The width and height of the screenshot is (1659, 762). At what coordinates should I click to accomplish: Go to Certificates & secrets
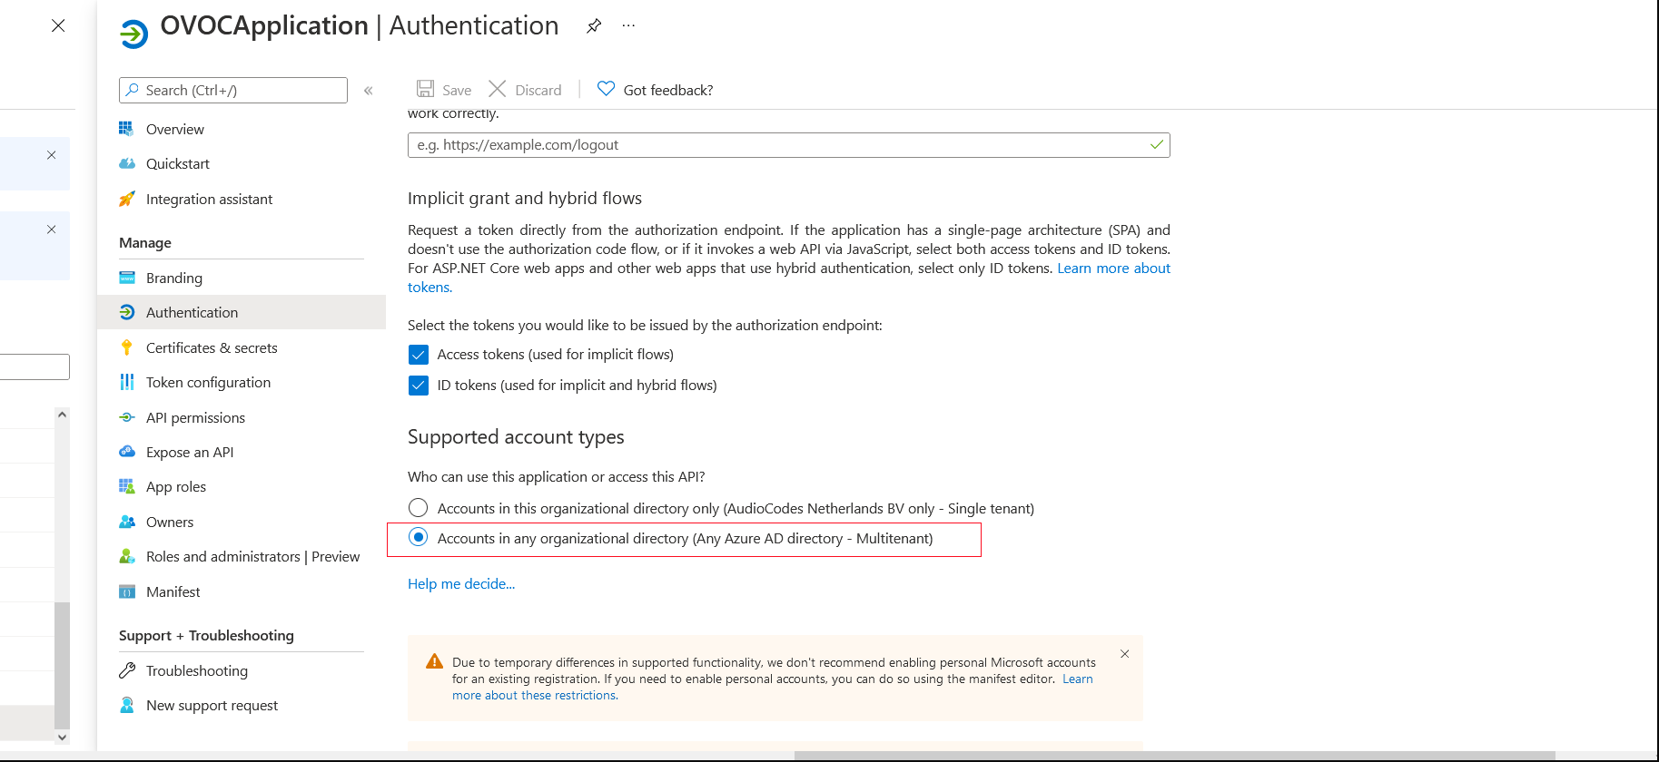tap(212, 347)
